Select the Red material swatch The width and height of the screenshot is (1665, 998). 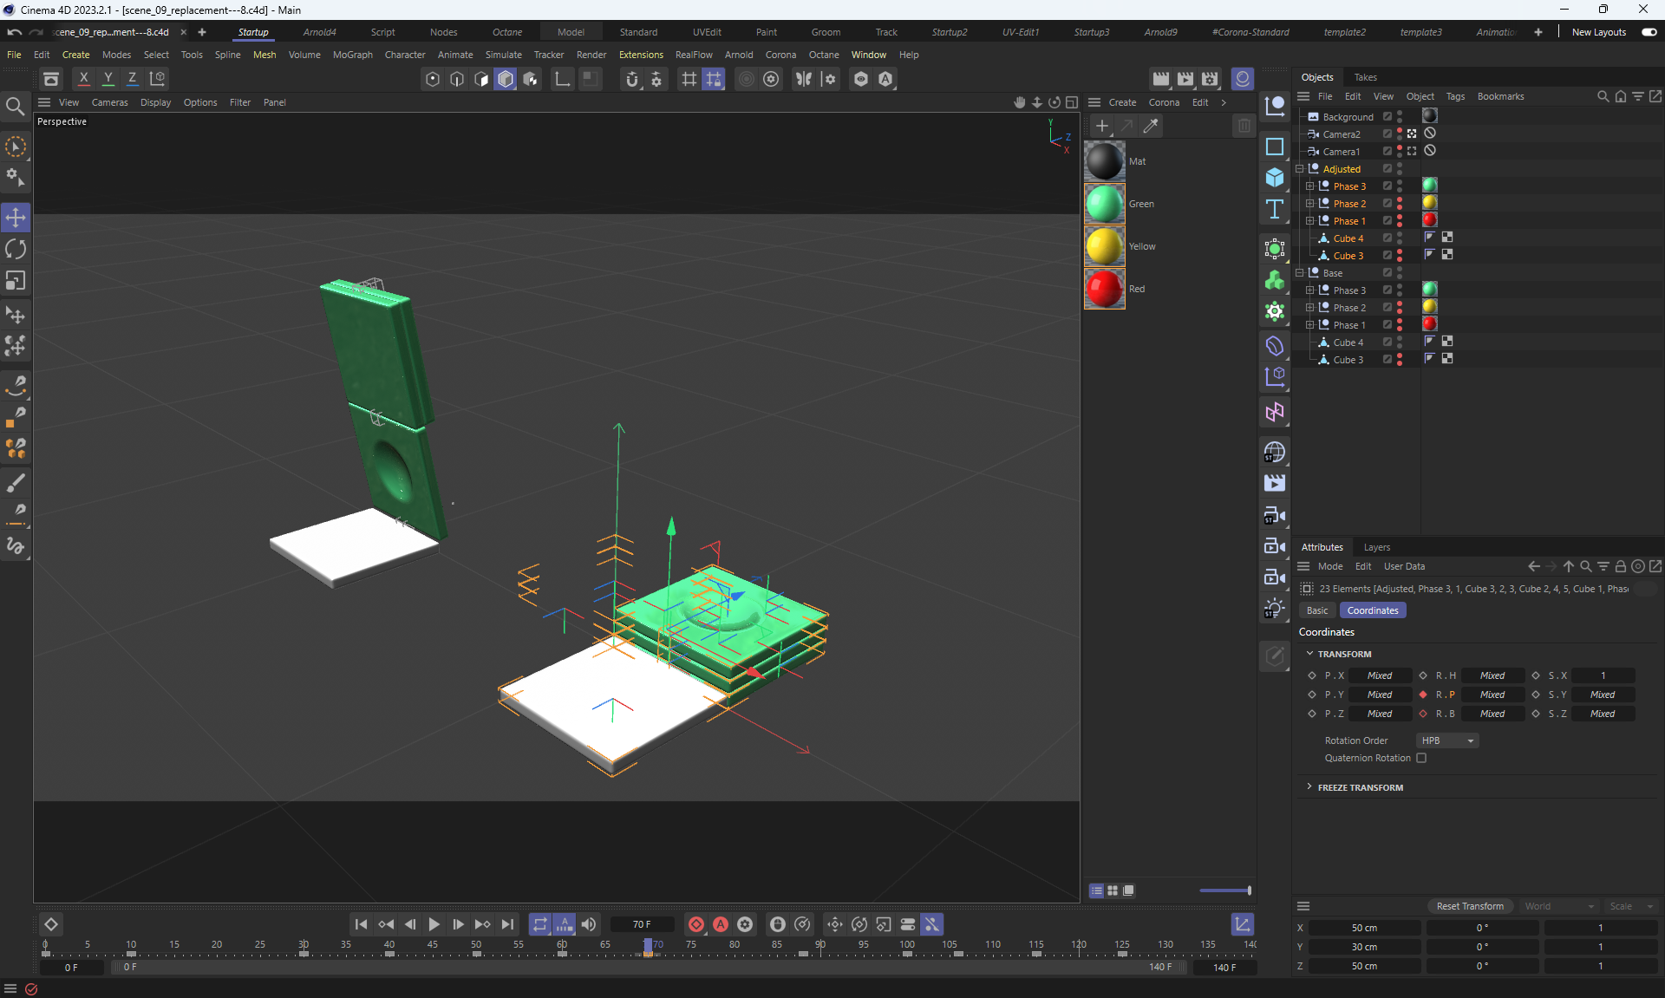coord(1105,289)
